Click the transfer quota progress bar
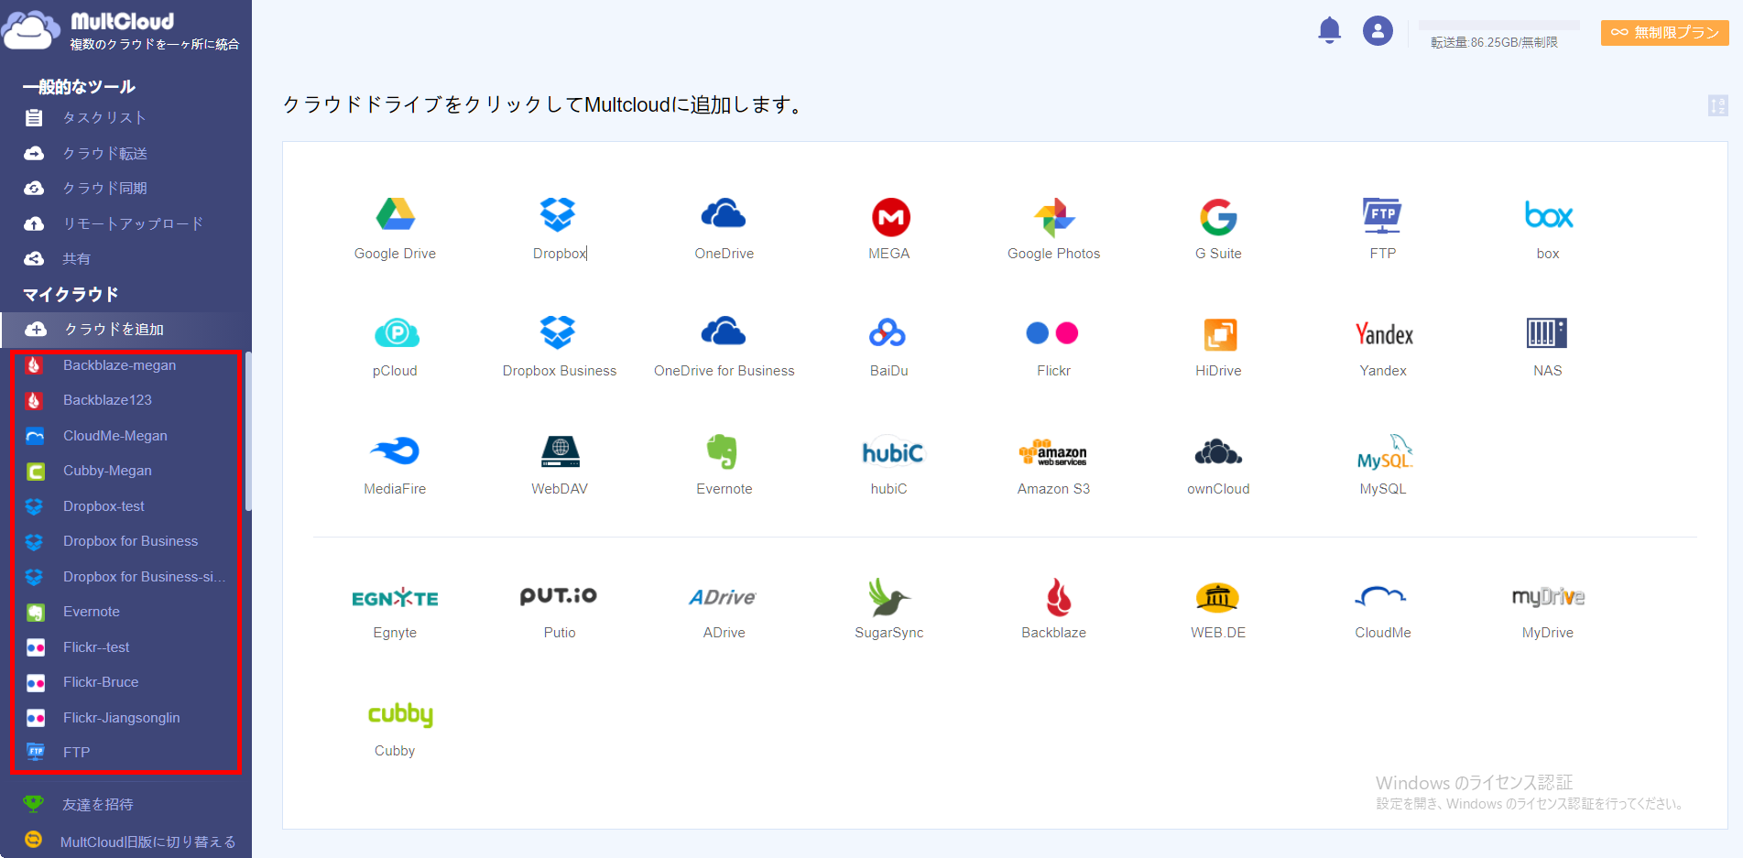 pyautogui.click(x=1498, y=26)
